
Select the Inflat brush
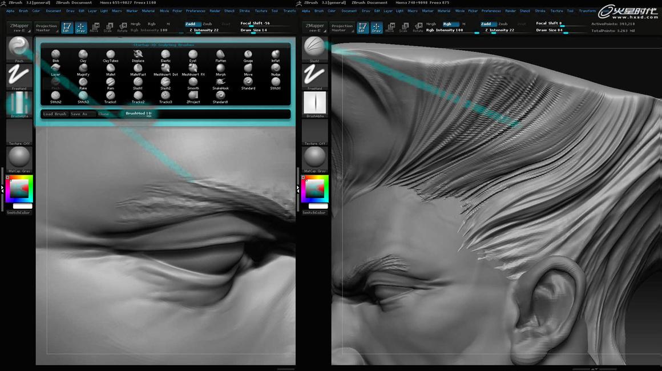pyautogui.click(x=276, y=56)
